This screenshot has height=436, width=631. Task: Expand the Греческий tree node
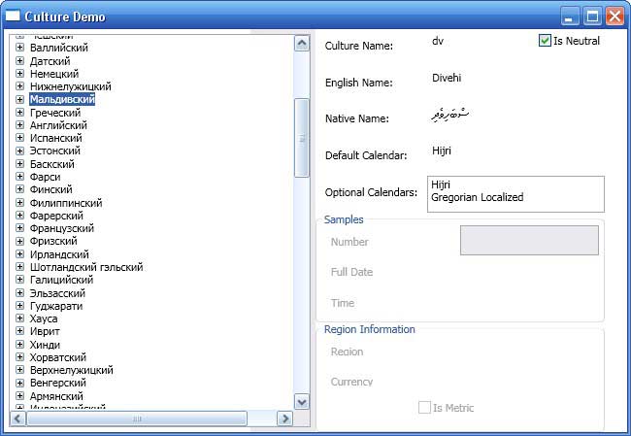click(19, 113)
